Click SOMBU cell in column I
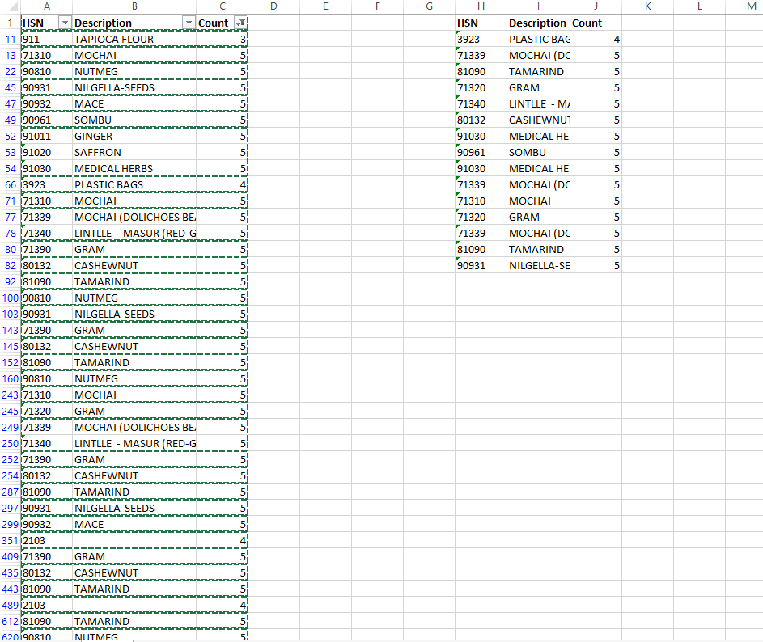 tap(538, 152)
